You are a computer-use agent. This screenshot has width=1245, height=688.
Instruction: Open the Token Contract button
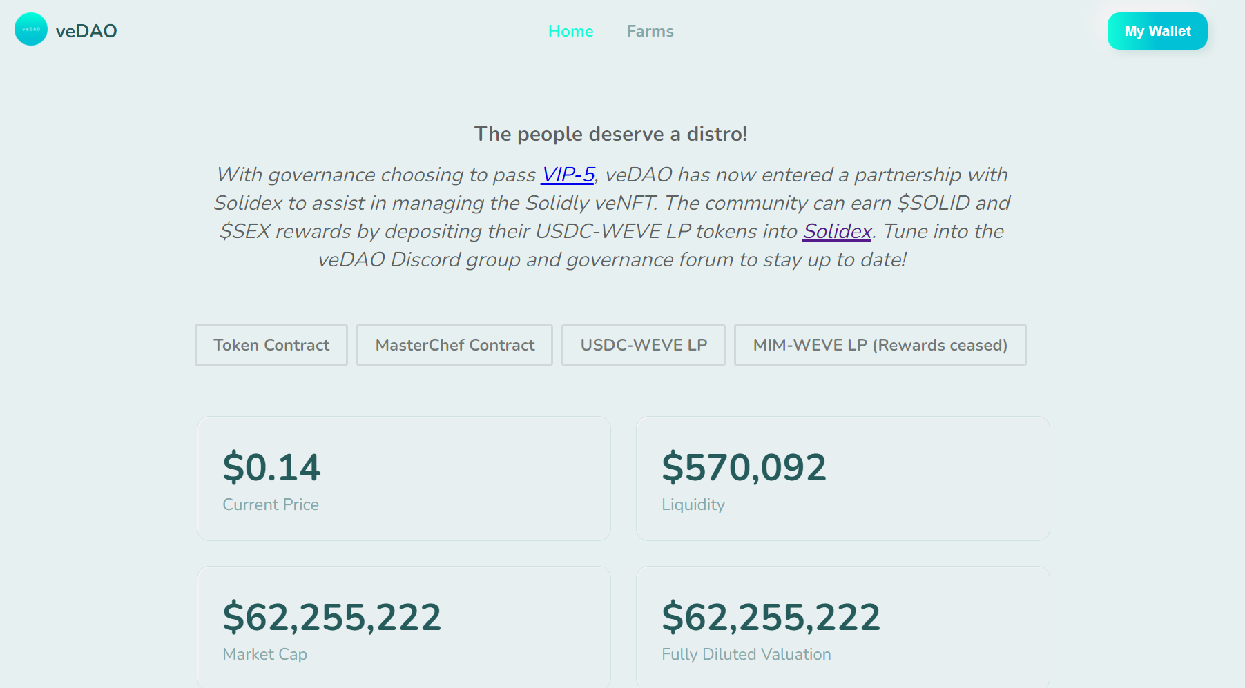click(271, 345)
